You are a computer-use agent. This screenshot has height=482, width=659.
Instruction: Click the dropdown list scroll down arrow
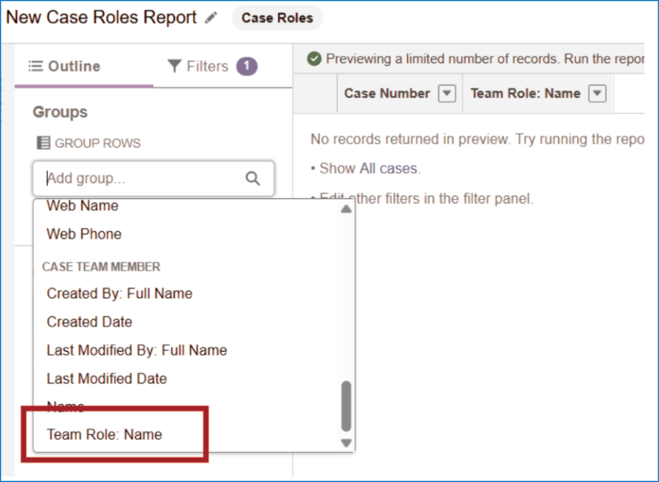pos(346,443)
